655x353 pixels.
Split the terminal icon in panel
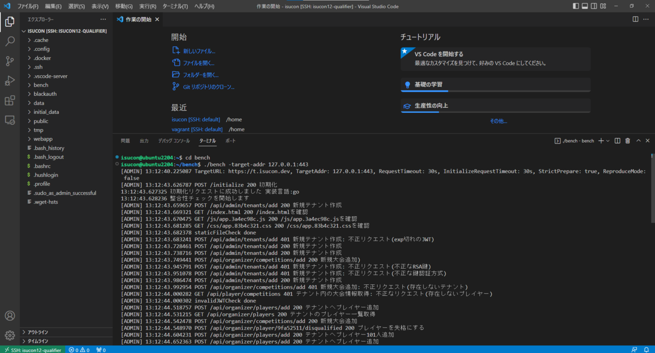click(x=617, y=141)
